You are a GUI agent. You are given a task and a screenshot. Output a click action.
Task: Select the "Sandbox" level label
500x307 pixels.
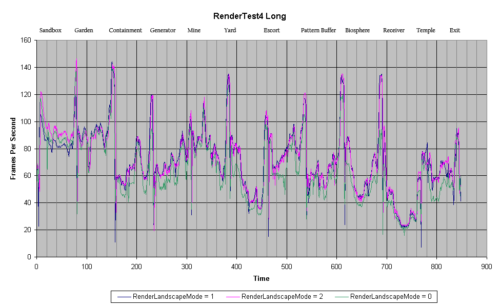(50, 30)
